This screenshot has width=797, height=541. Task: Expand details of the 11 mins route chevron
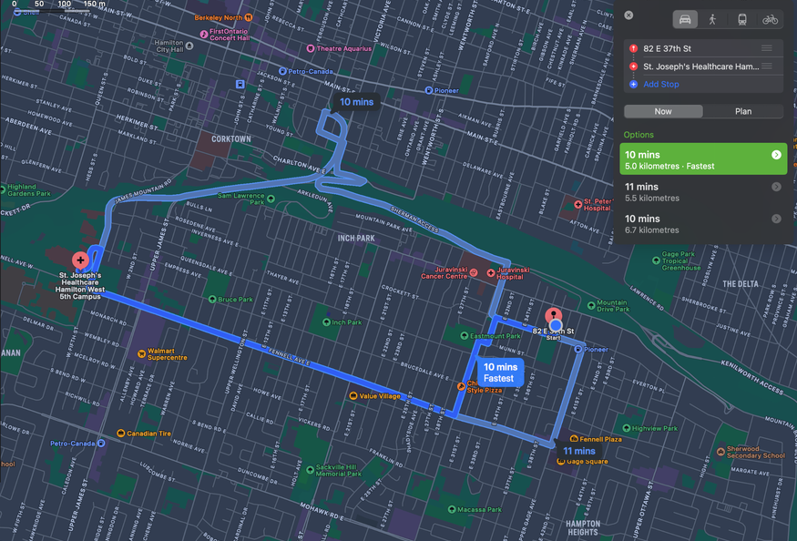pos(776,187)
